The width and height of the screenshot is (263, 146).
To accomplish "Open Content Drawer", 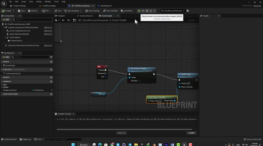I will coord(9,139).
